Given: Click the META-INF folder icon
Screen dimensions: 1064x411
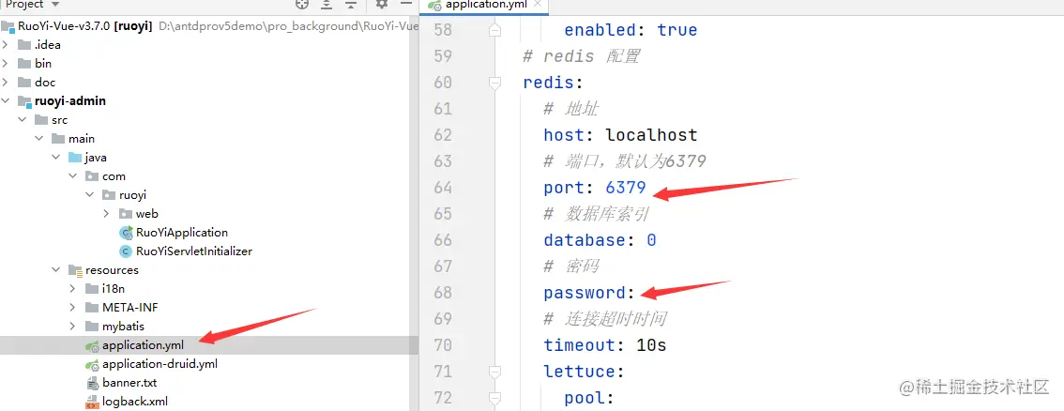Looking at the screenshot, I should (x=92, y=307).
